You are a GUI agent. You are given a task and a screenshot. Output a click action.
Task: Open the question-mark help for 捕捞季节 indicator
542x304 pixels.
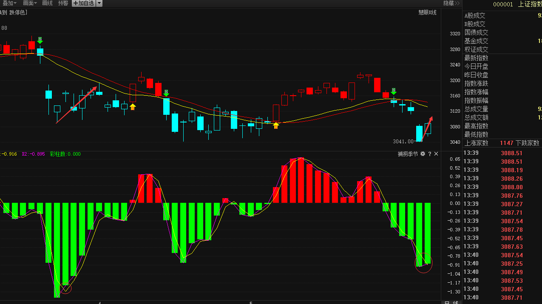click(x=430, y=154)
